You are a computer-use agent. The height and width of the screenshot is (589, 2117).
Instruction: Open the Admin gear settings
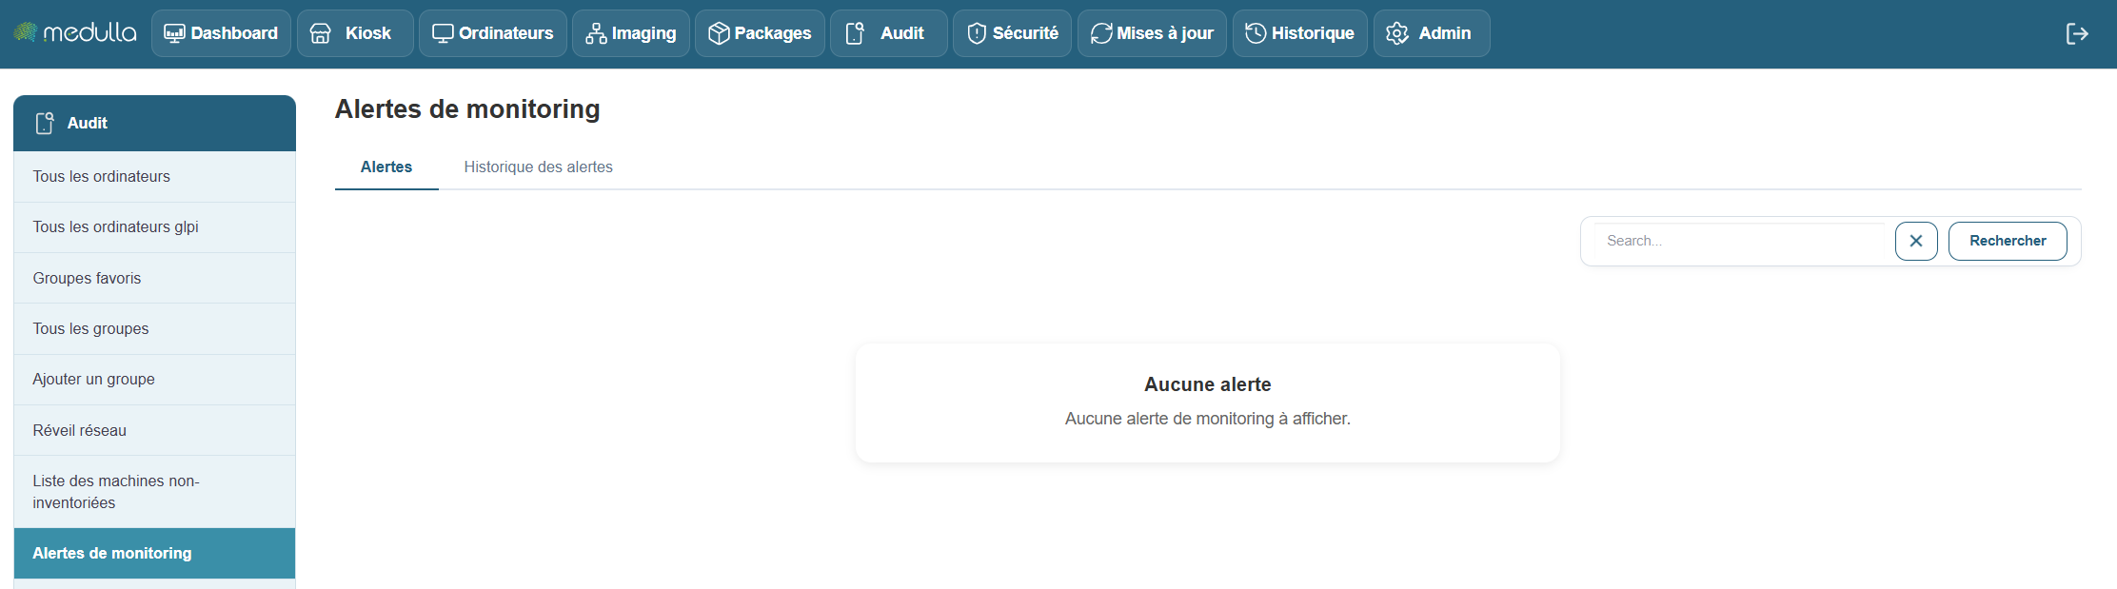click(x=1431, y=33)
